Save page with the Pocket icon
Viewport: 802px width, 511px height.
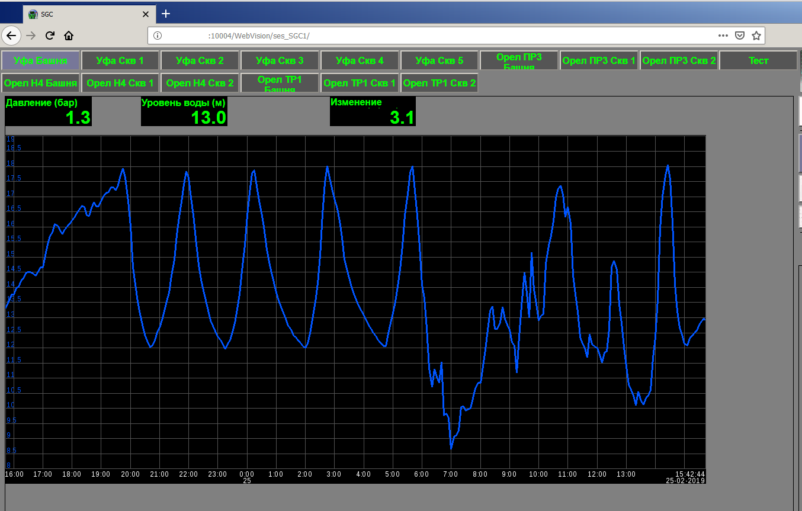[739, 36]
